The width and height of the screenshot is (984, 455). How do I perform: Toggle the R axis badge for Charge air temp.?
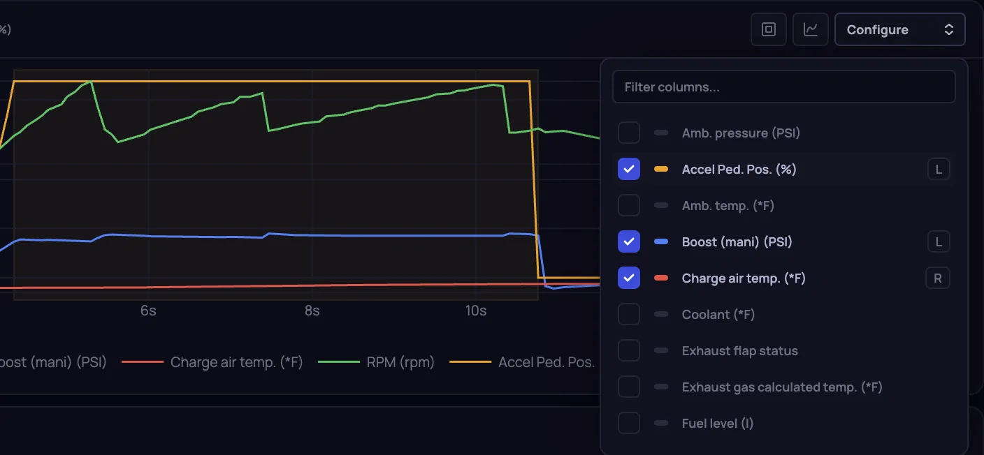click(x=939, y=278)
